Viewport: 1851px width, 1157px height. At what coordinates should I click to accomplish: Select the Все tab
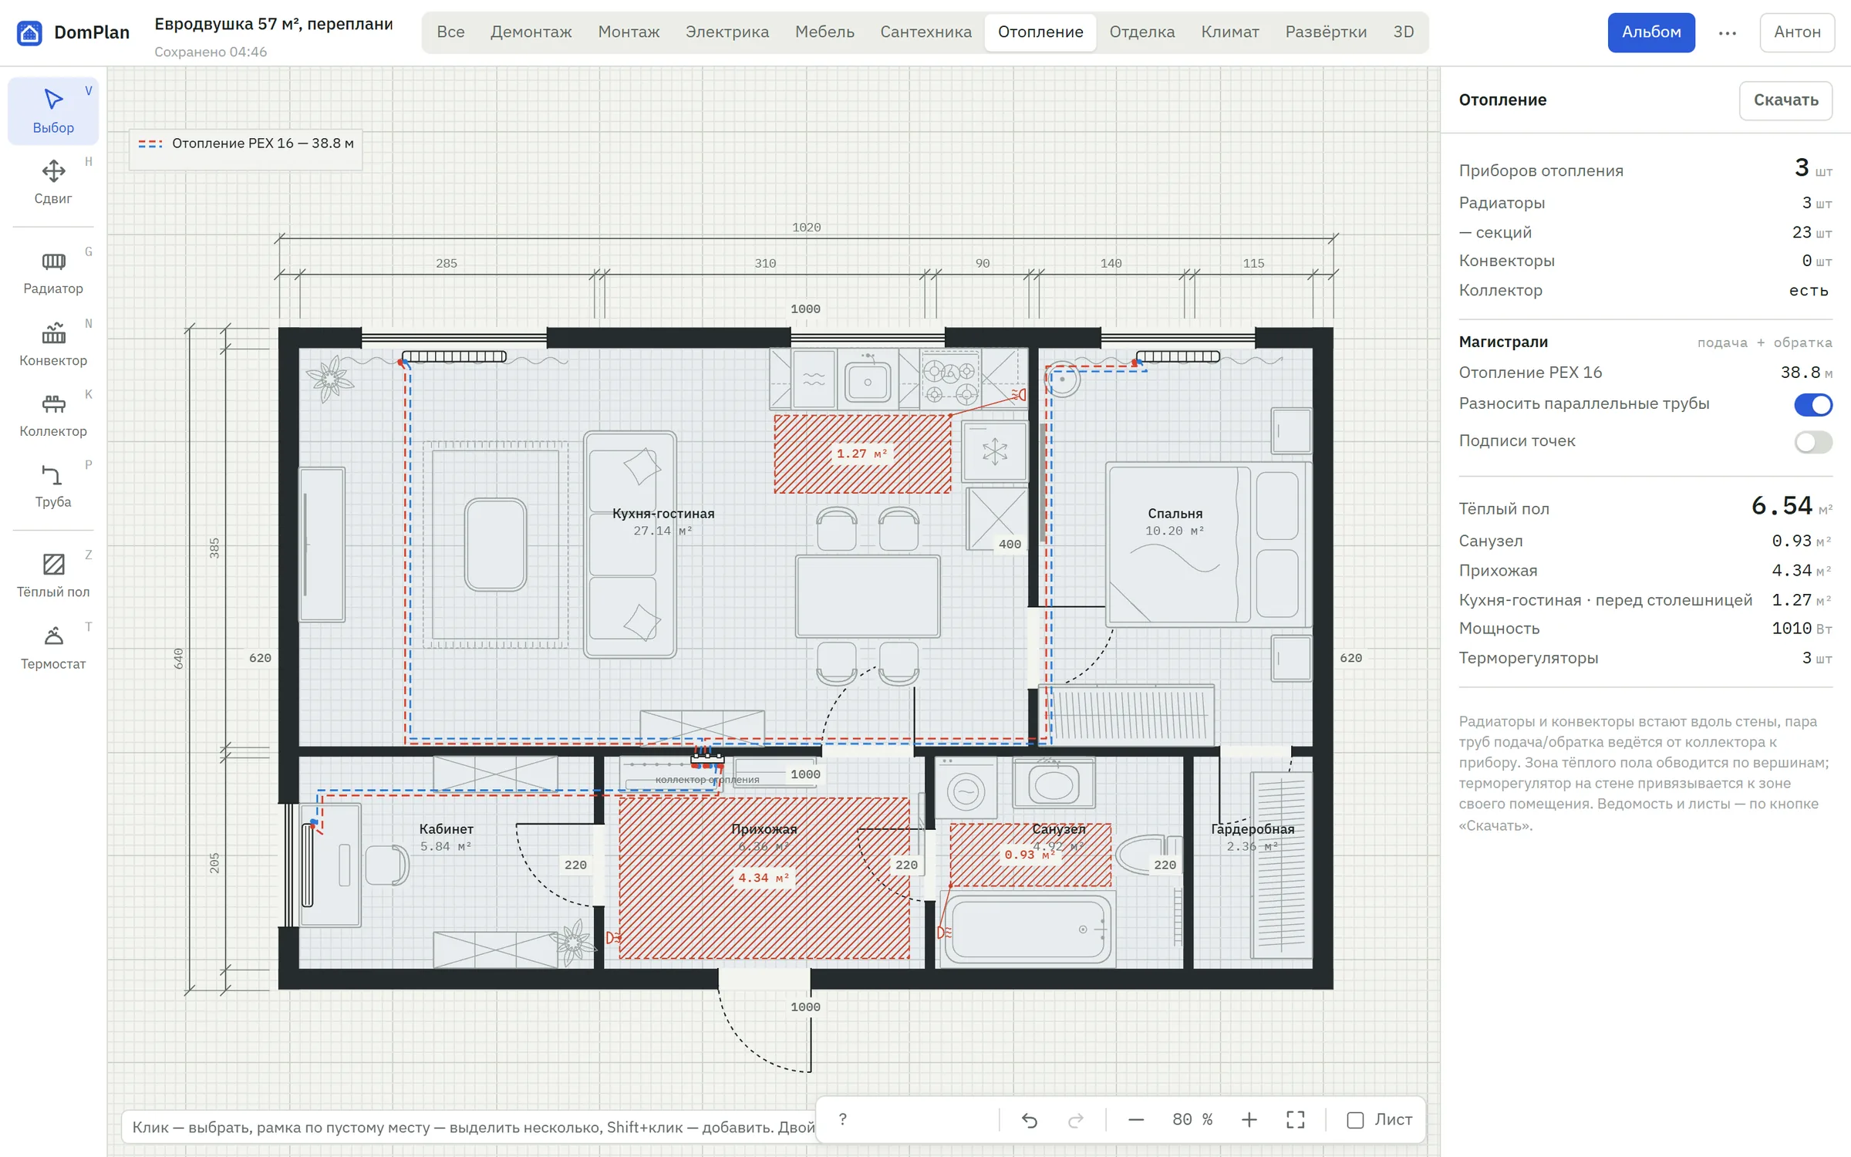click(450, 32)
